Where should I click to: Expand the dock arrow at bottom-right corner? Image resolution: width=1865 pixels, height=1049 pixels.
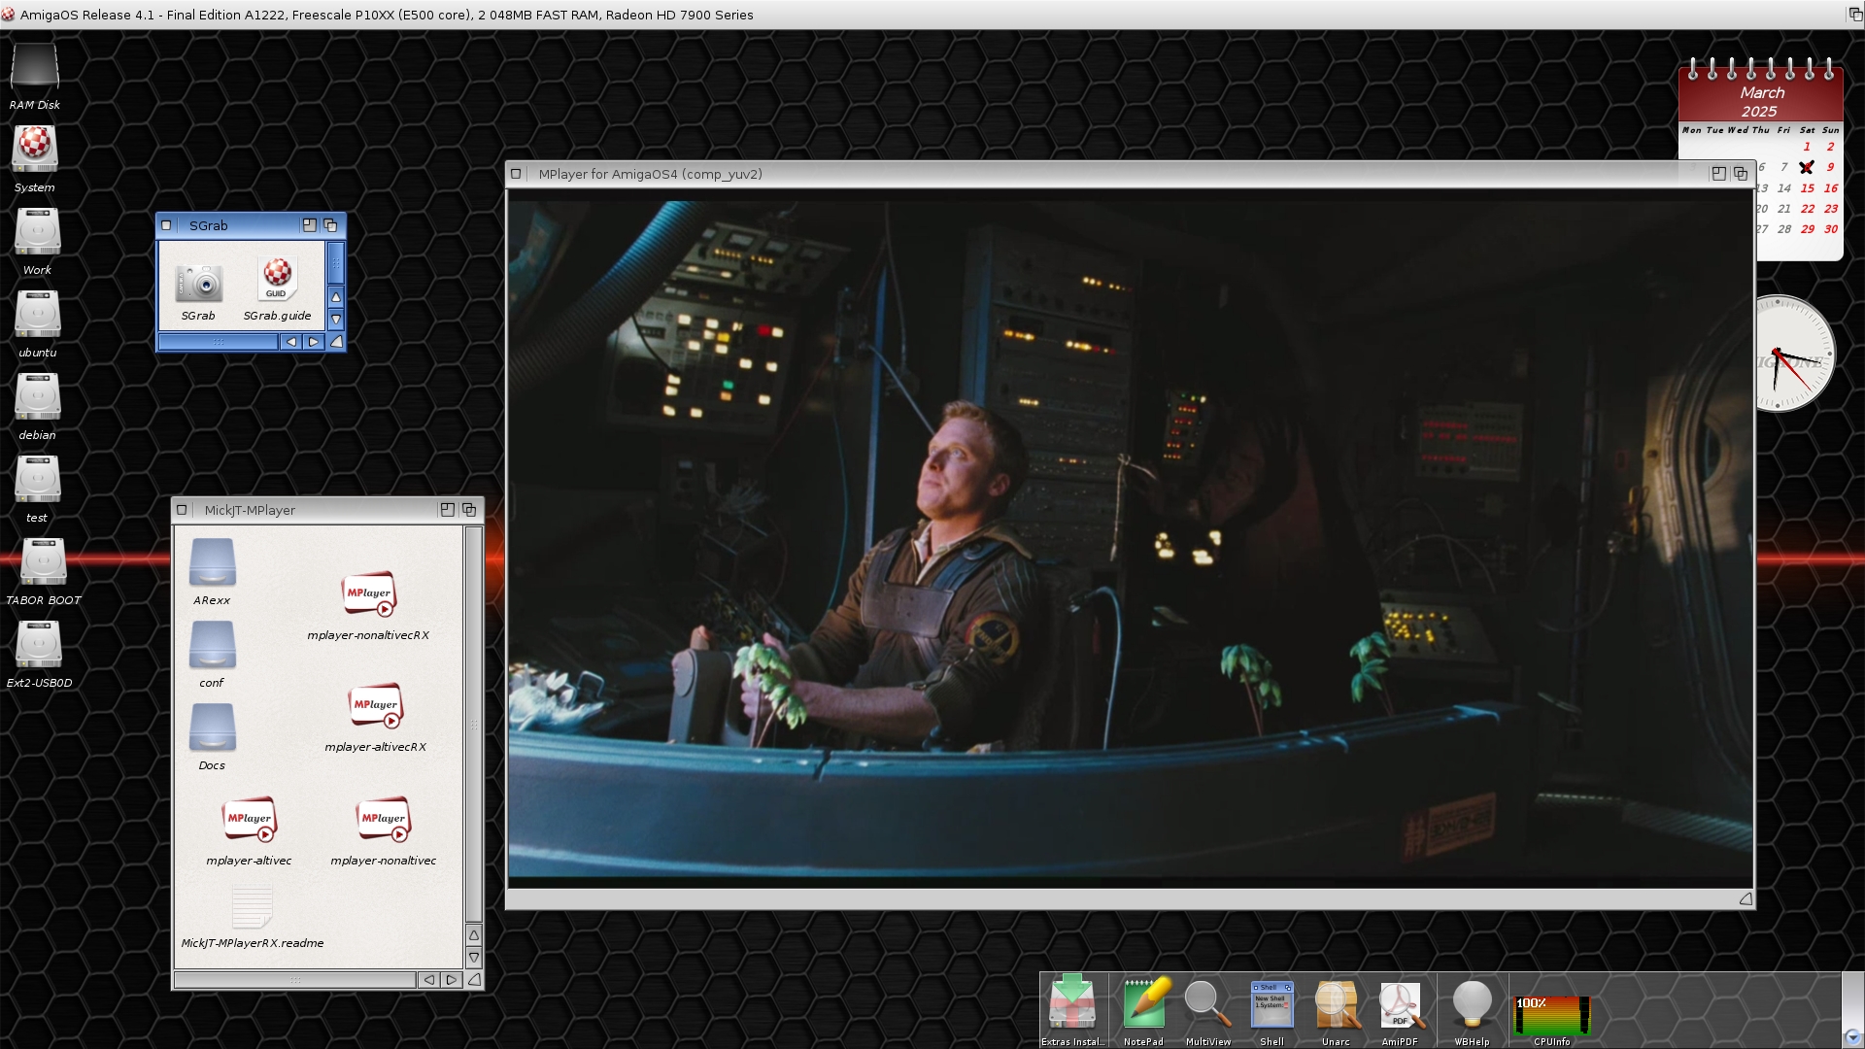(x=1851, y=1036)
